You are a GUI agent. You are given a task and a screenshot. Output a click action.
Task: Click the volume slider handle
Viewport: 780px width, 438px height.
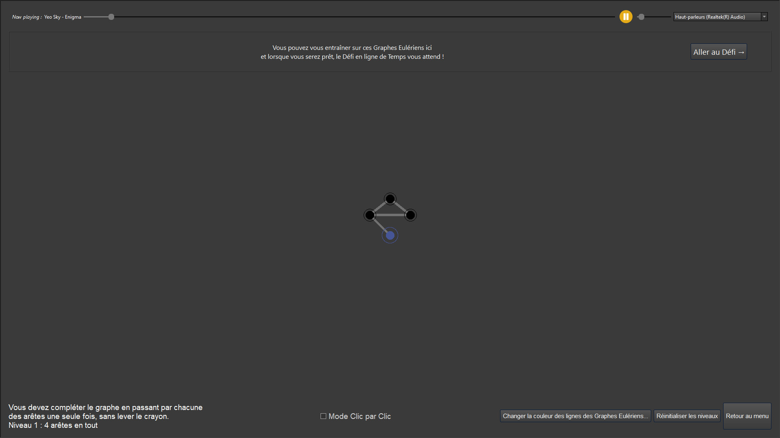pos(641,17)
